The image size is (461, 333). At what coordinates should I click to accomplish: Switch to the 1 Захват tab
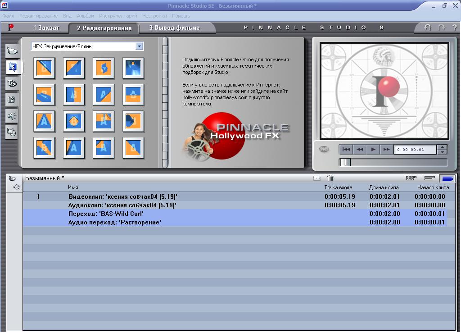pyautogui.click(x=46, y=28)
